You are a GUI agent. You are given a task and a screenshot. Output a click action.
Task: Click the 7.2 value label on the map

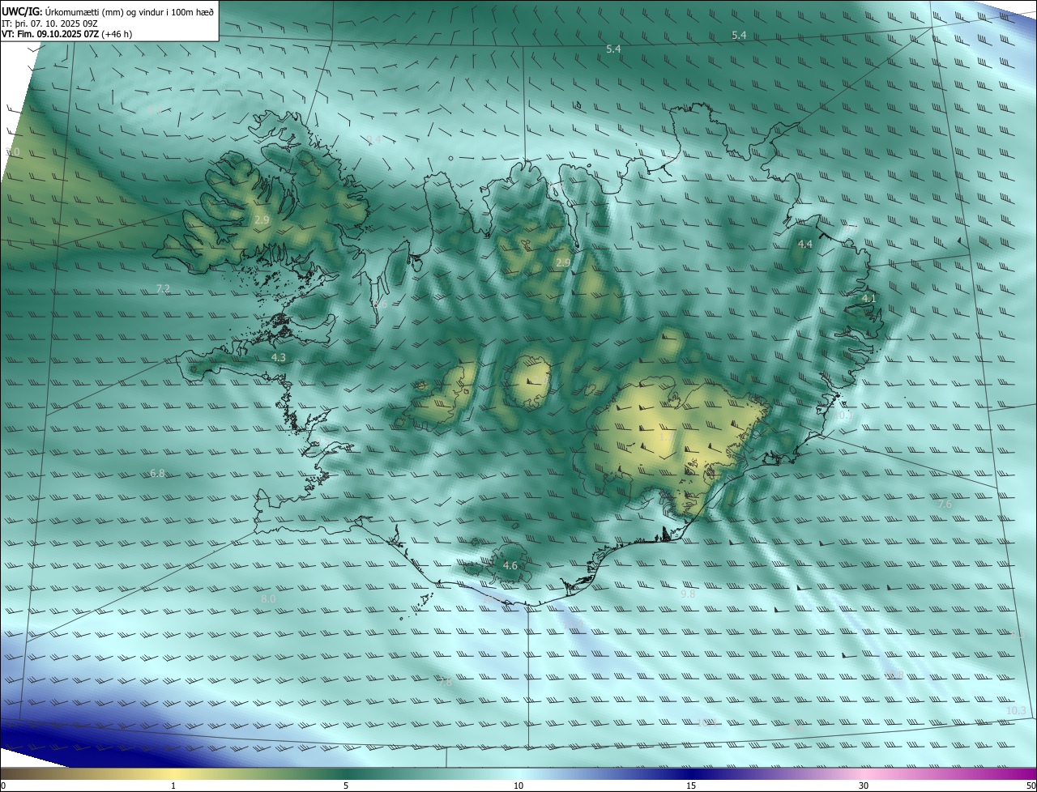(x=163, y=288)
